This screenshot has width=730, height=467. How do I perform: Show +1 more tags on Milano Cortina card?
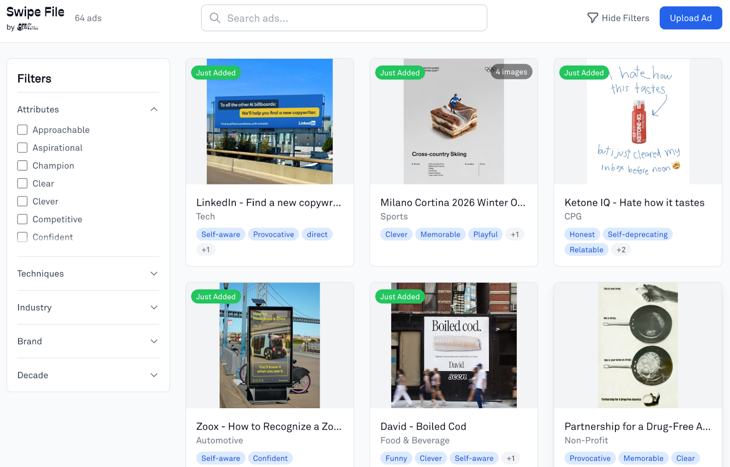(x=515, y=234)
